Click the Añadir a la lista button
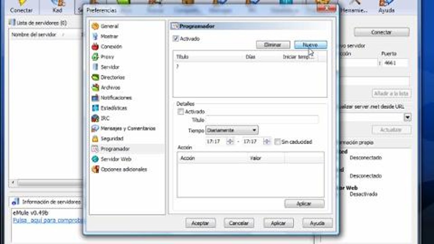Image resolution: width=434 pixels, height=244 pixels. (392, 93)
